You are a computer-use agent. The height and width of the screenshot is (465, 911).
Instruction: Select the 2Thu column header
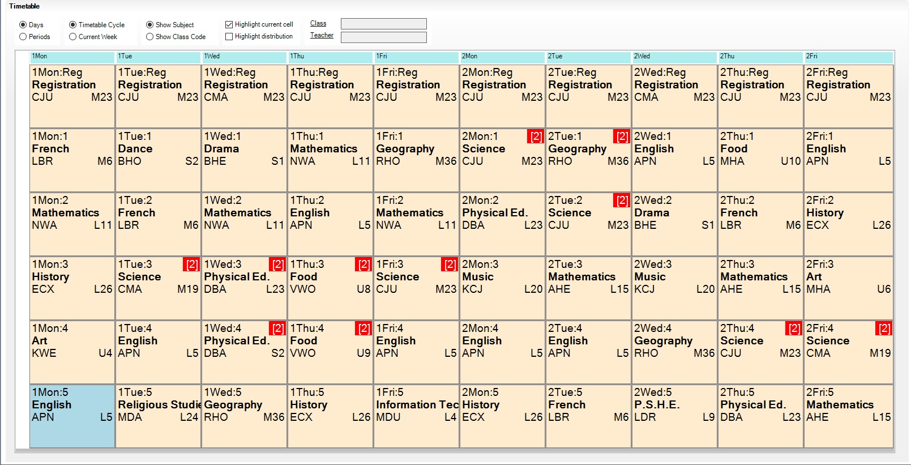coord(760,57)
